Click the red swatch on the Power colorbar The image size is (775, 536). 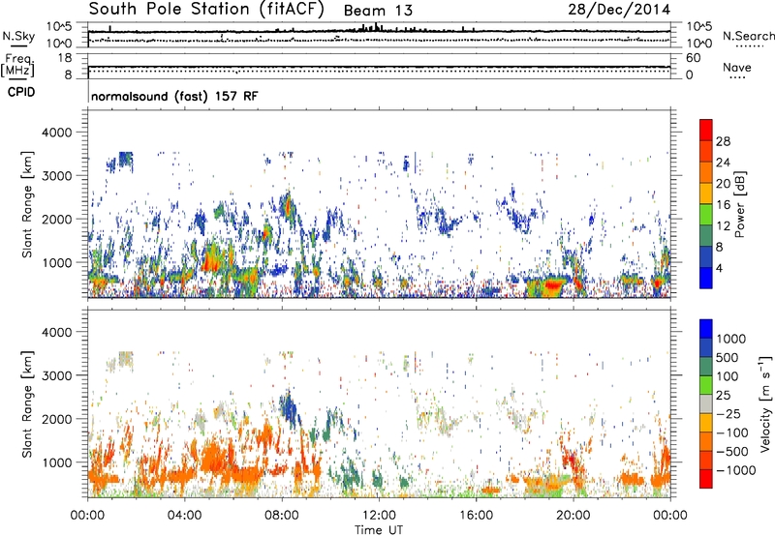(x=706, y=130)
